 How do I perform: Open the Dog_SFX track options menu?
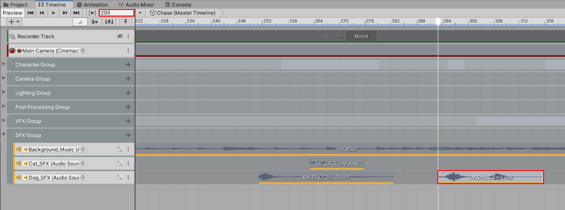point(128,177)
